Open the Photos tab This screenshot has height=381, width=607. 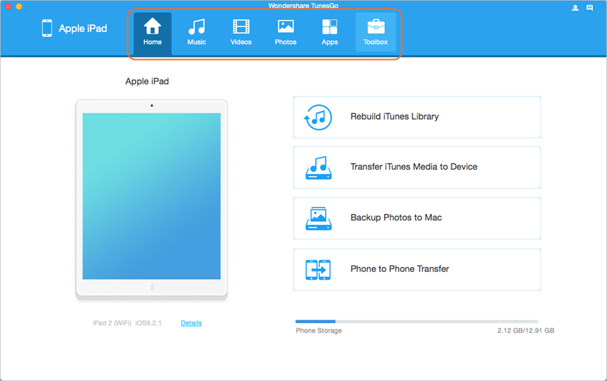(285, 32)
